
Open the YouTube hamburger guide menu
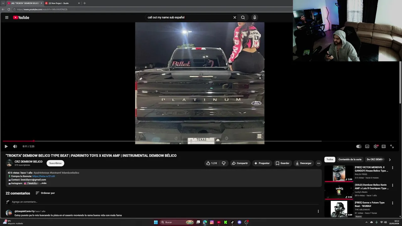pos(7,18)
